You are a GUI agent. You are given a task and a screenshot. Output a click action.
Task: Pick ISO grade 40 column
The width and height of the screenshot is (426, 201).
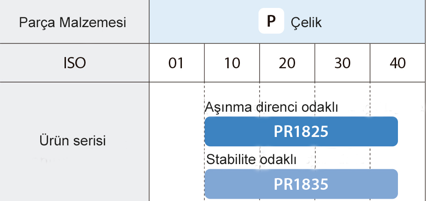click(x=397, y=63)
